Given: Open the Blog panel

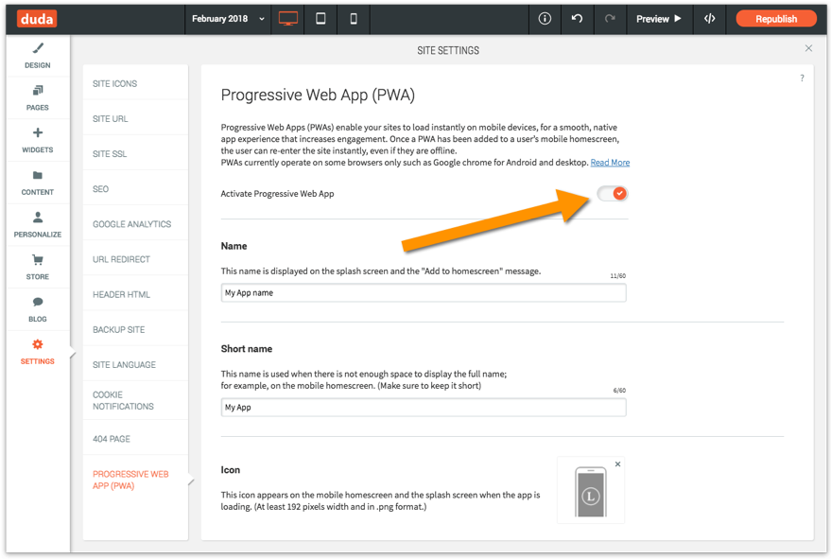Looking at the screenshot, I should tap(37, 310).
